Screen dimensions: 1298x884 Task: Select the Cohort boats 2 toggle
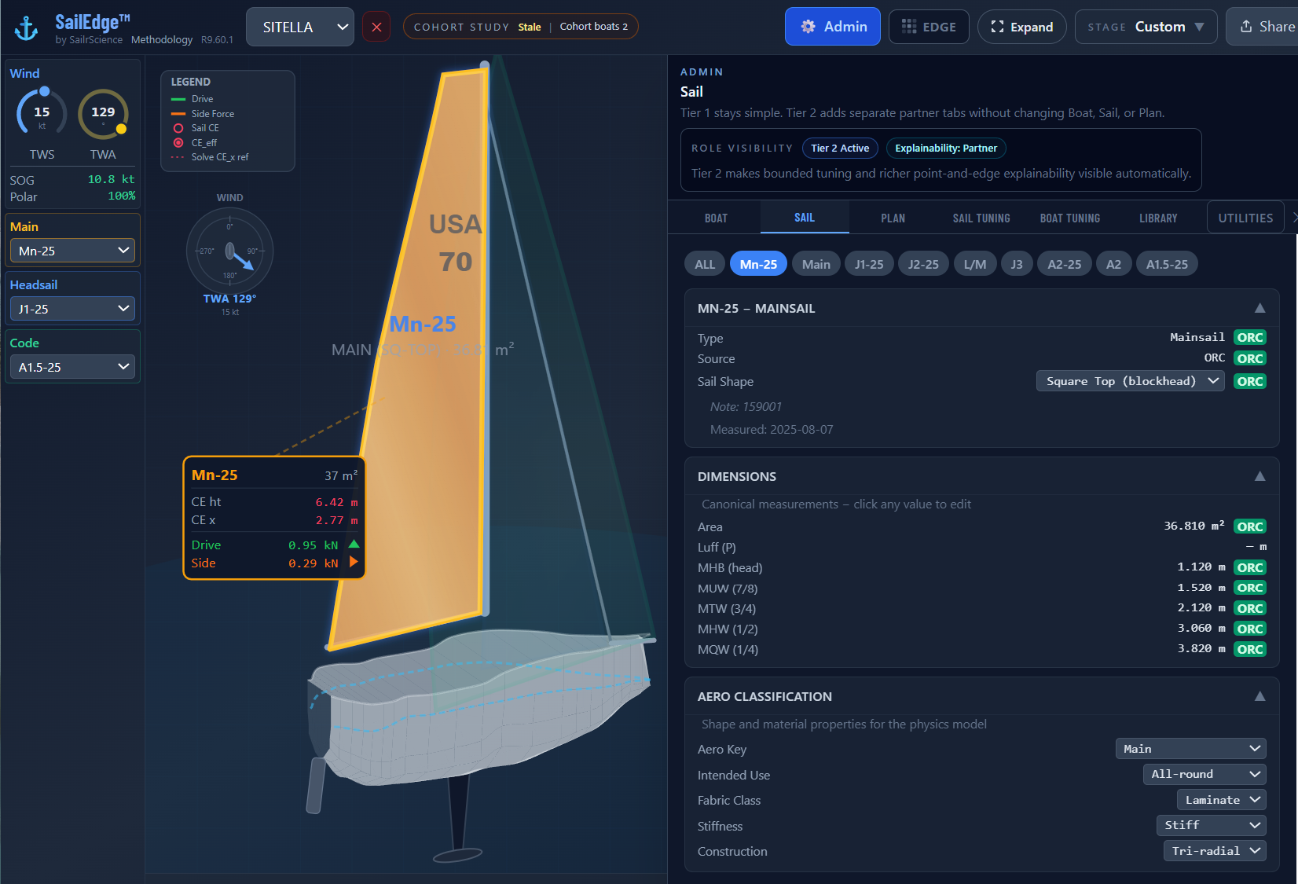pos(593,26)
